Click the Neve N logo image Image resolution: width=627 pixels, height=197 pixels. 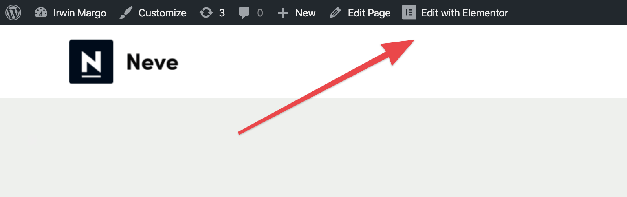(x=91, y=62)
